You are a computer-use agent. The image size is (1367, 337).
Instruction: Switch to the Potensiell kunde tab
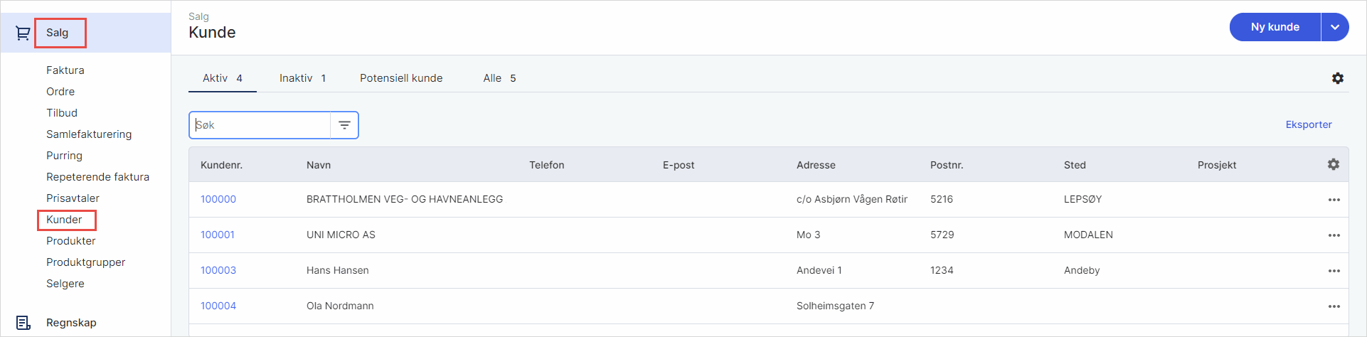pyautogui.click(x=401, y=78)
